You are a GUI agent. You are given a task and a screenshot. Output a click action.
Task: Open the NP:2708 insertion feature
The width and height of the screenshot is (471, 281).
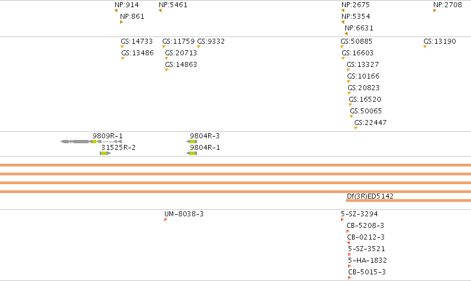pos(448,5)
